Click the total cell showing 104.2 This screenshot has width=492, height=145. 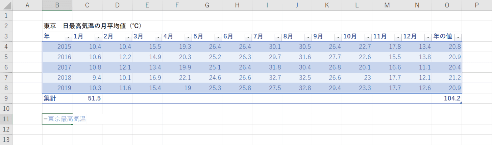[447, 99]
